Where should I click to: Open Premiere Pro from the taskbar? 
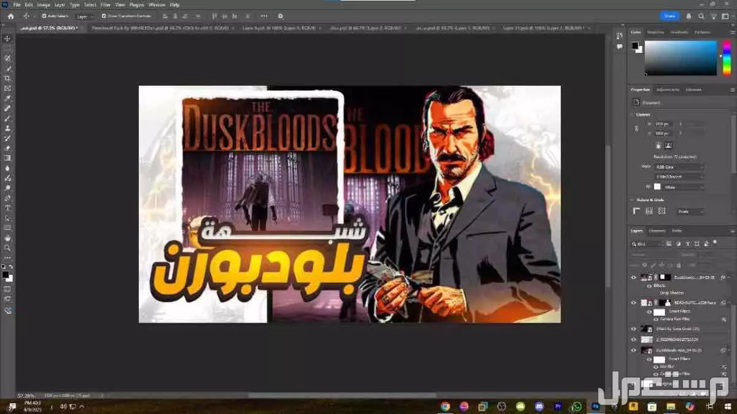click(558, 406)
